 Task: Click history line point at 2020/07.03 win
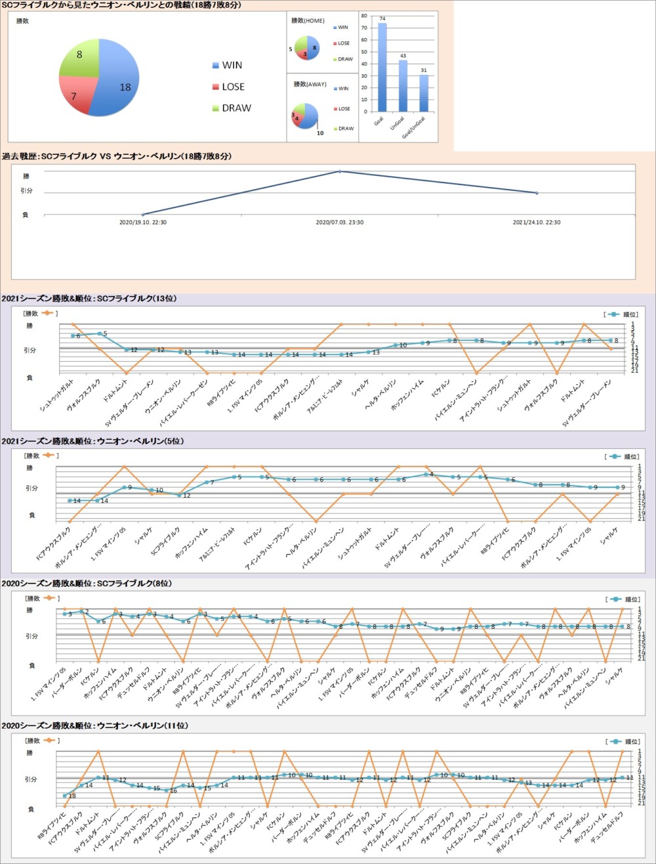[340, 171]
